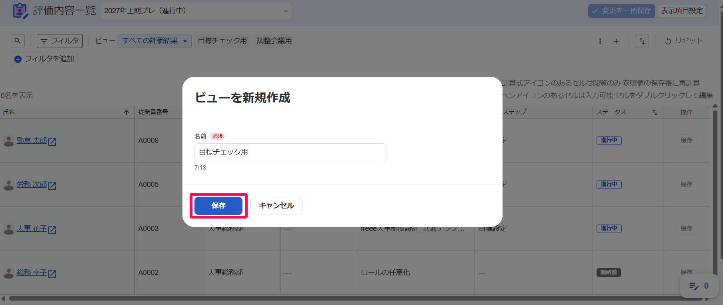Screen dimensions: 723x305
Task: Save the row for employee A0003
Action: (687, 229)
